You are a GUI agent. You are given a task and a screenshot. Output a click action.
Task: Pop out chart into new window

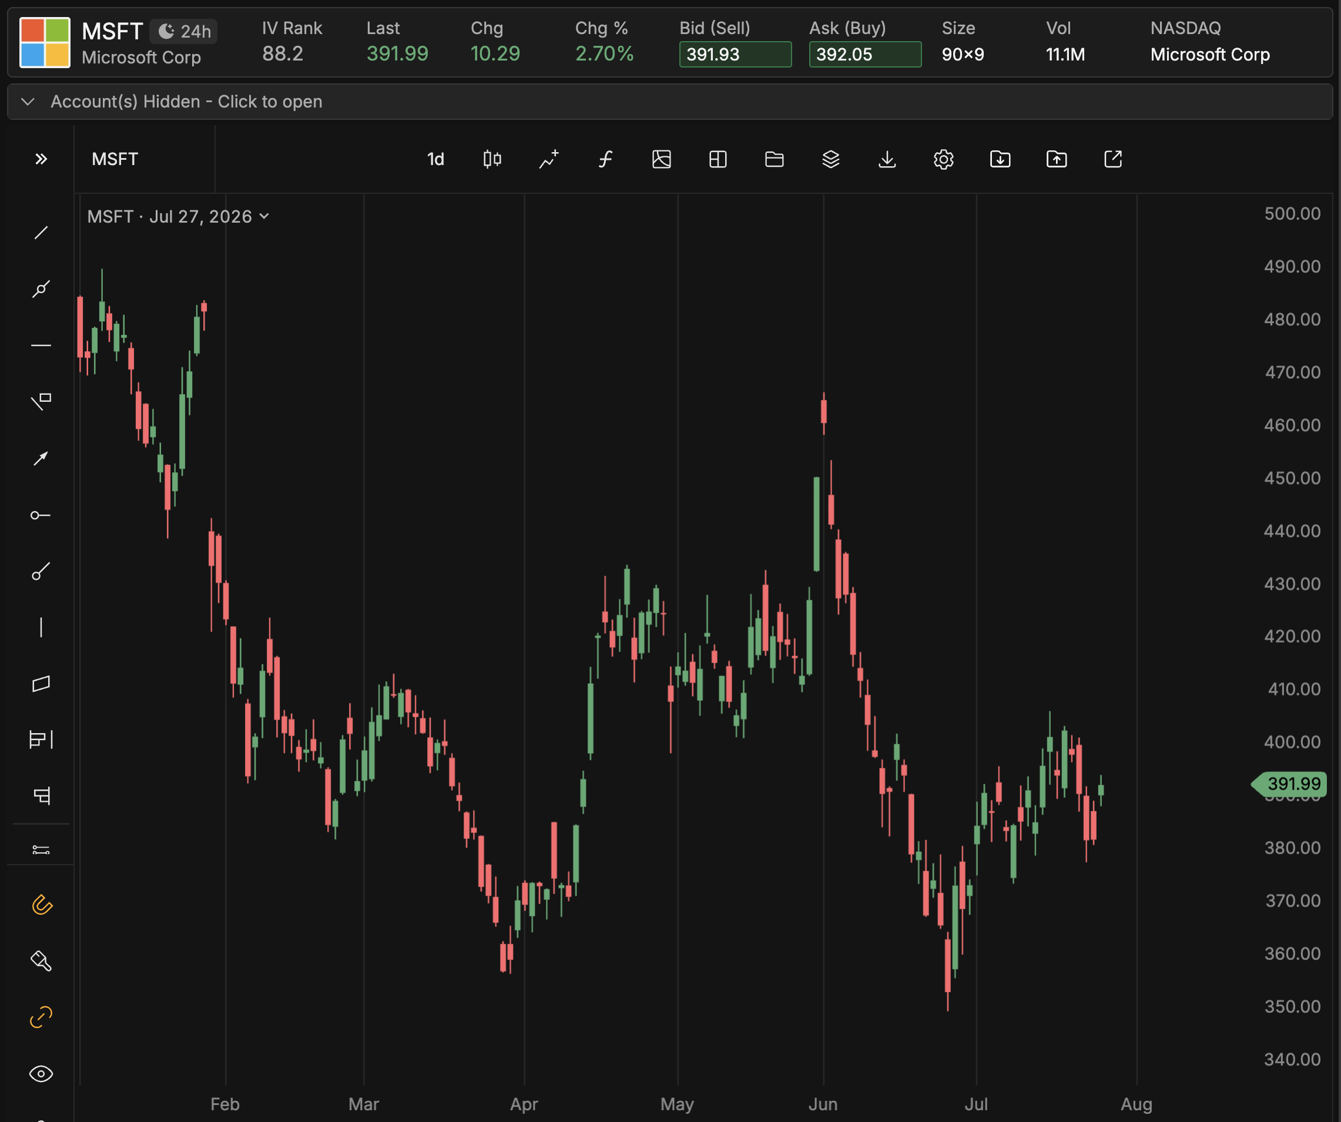[x=1113, y=159]
